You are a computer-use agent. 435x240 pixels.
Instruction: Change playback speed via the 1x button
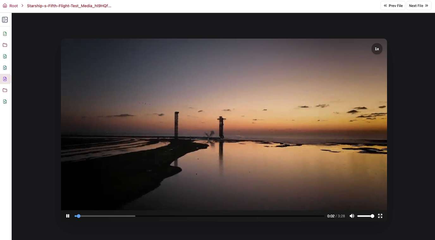coord(377,49)
